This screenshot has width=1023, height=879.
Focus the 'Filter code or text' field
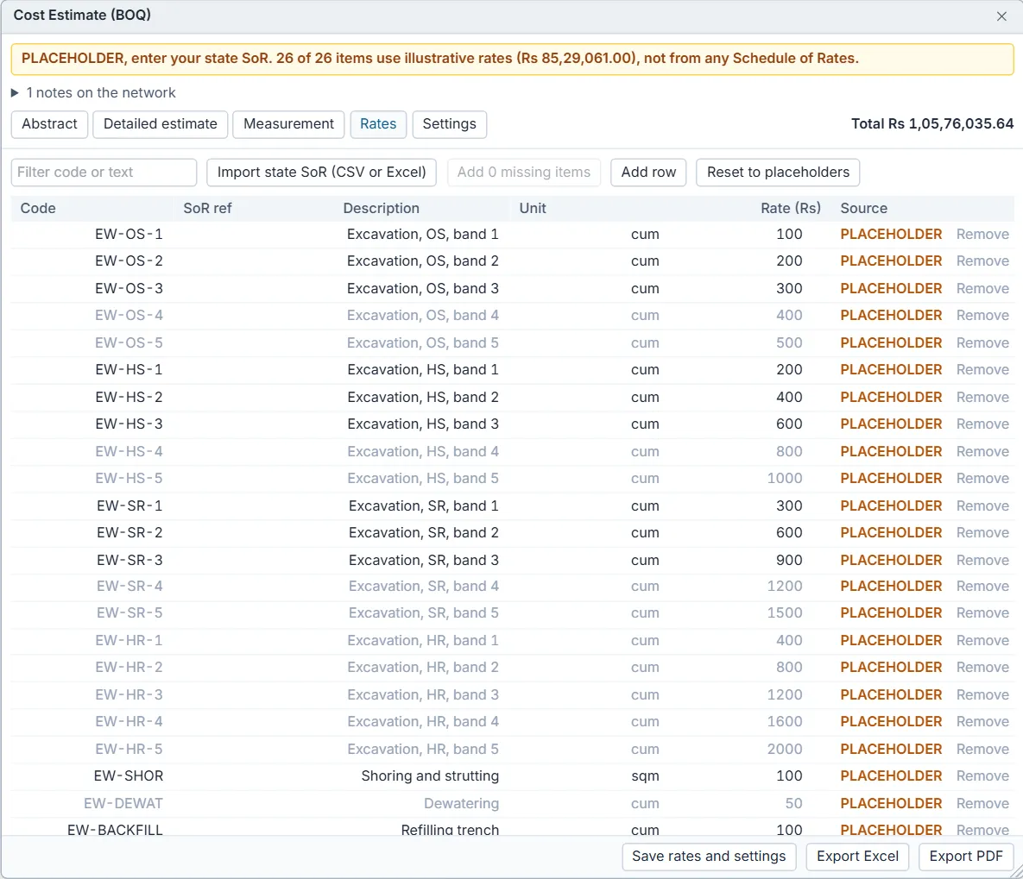point(104,173)
